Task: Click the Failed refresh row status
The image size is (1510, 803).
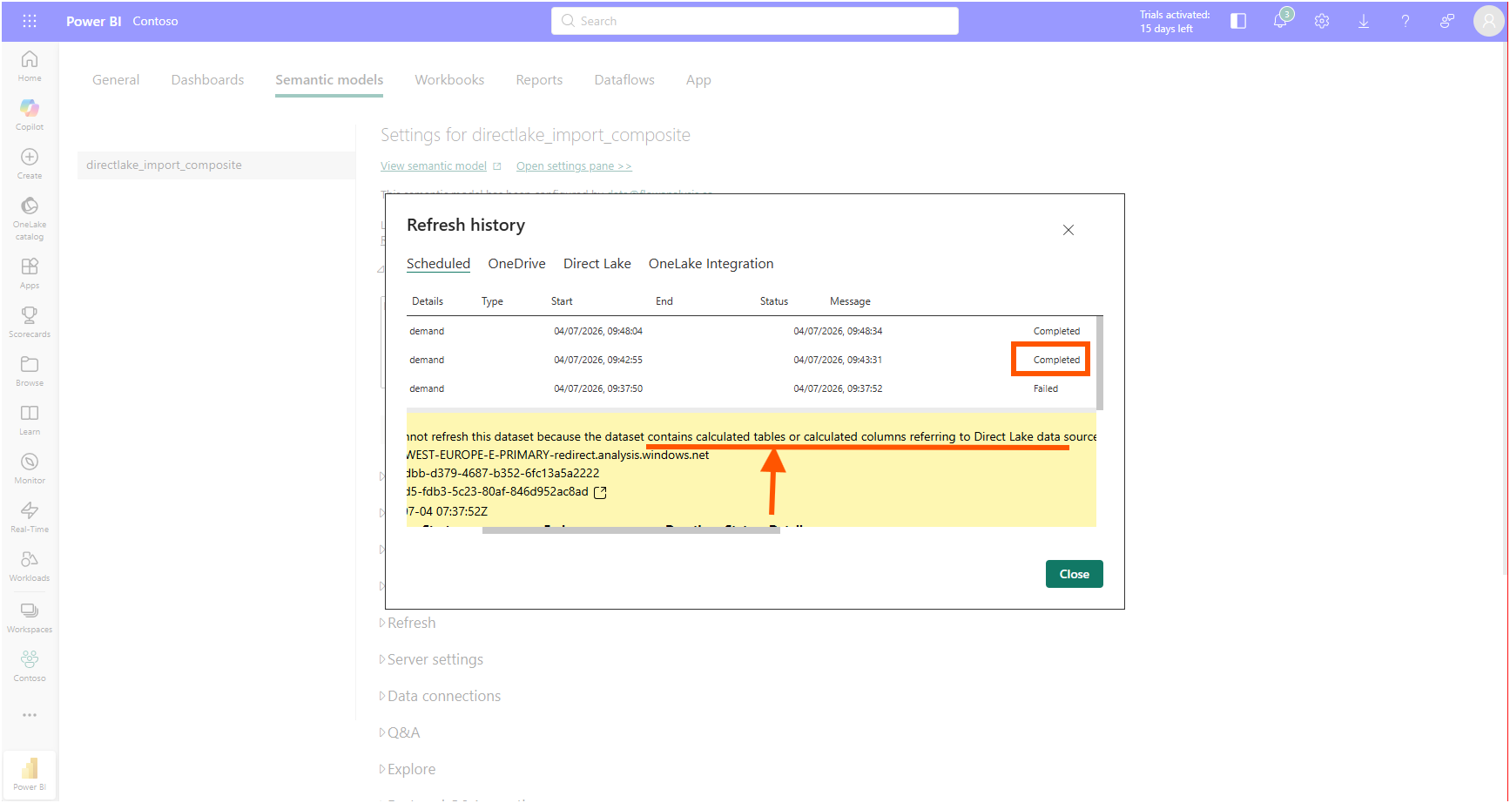Action: pyautogui.click(x=1046, y=388)
